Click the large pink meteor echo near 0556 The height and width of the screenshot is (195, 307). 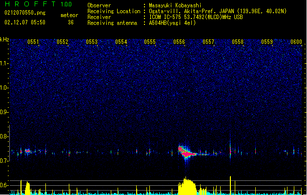pos(186,153)
